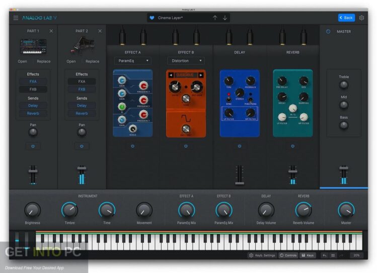The width and height of the screenshot is (377, 273).
Task: Click the Reverb Volume knob
Action: [x=304, y=210]
